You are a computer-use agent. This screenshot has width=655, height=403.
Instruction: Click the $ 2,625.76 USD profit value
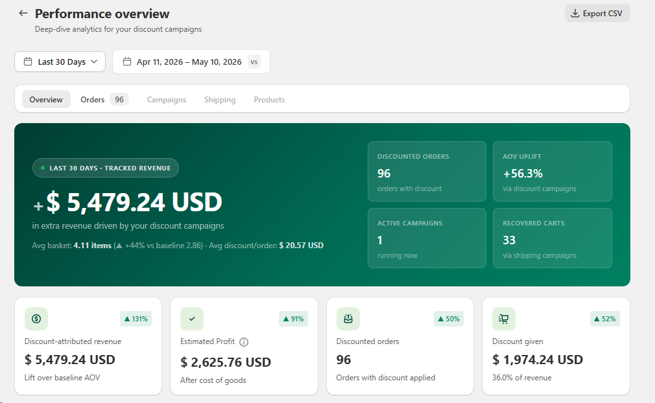pos(226,362)
